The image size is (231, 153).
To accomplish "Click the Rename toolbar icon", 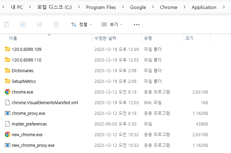I will coord(23,24).
